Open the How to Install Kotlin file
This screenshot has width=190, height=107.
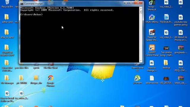click(x=7, y=96)
